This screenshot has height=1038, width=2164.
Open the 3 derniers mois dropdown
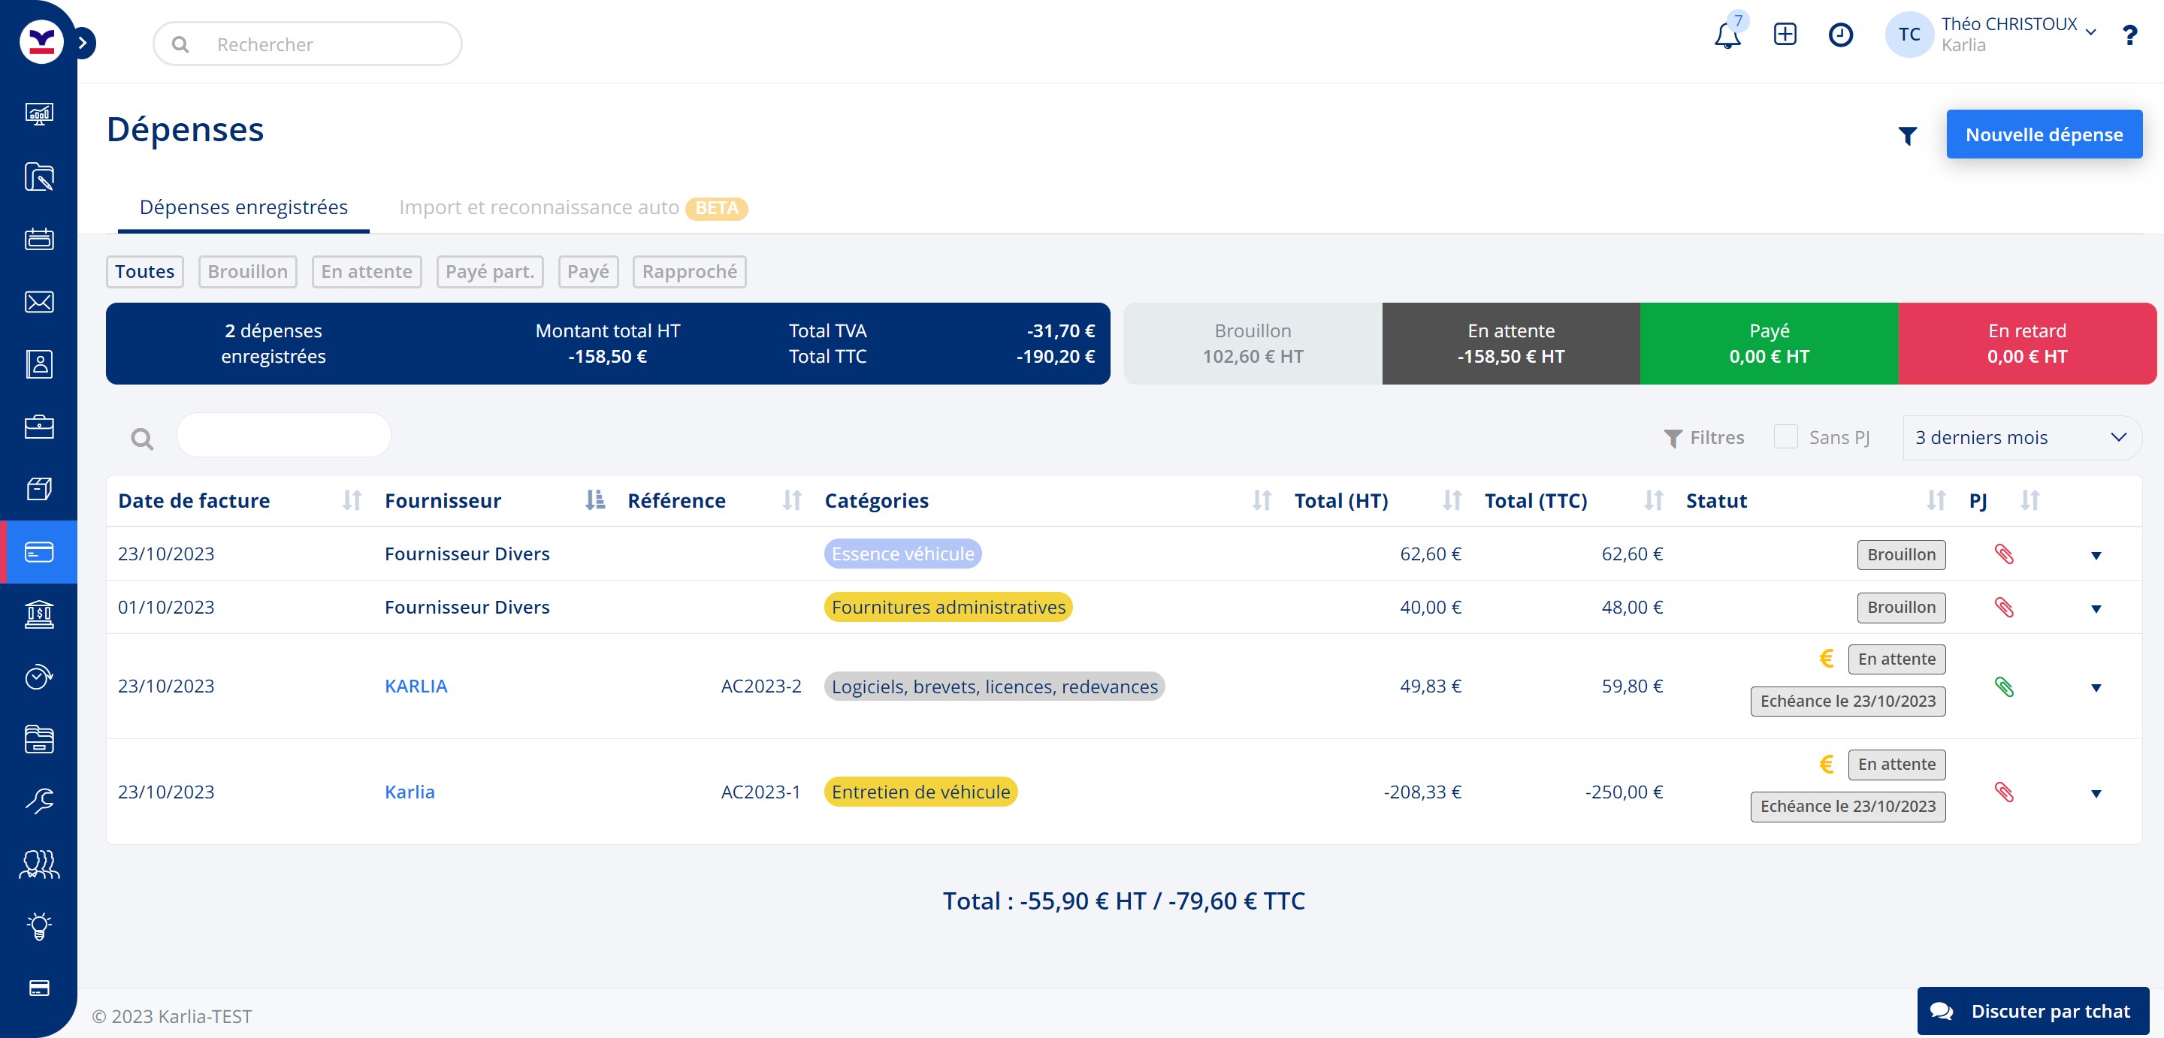coord(2020,438)
